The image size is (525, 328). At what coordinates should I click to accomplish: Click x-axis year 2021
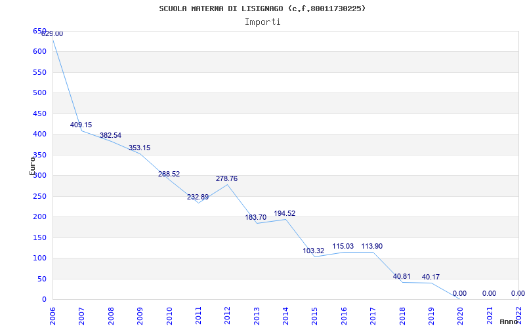pos(490,316)
